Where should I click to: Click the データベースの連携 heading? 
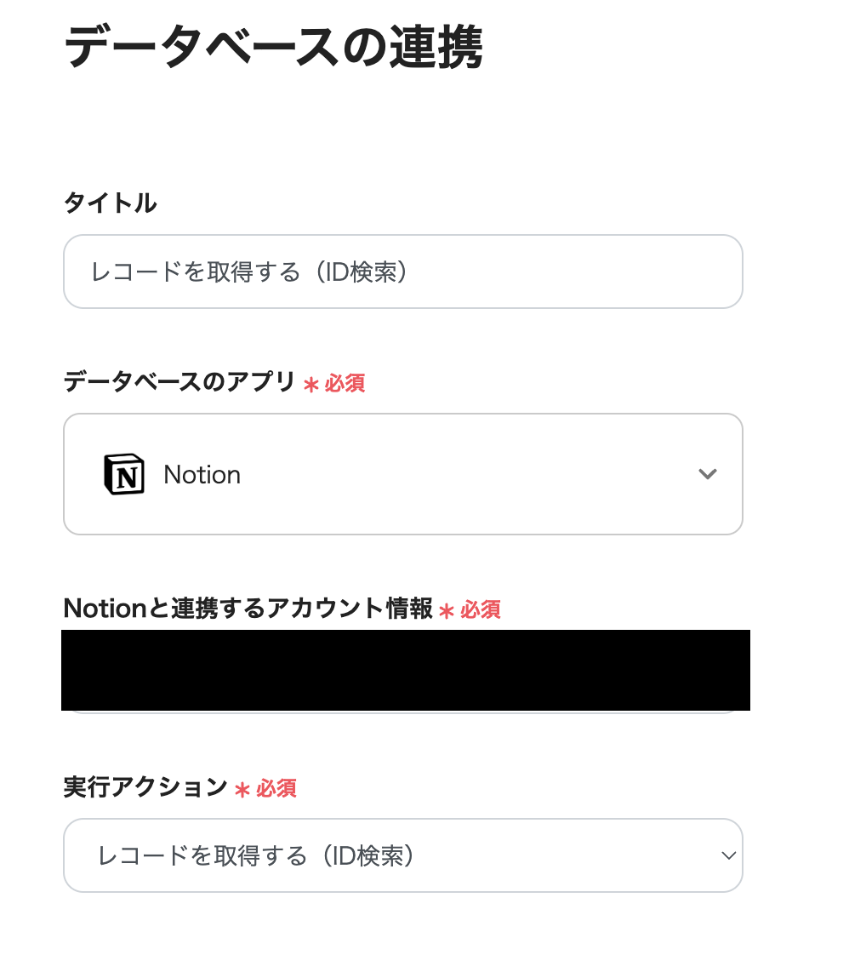point(273,48)
